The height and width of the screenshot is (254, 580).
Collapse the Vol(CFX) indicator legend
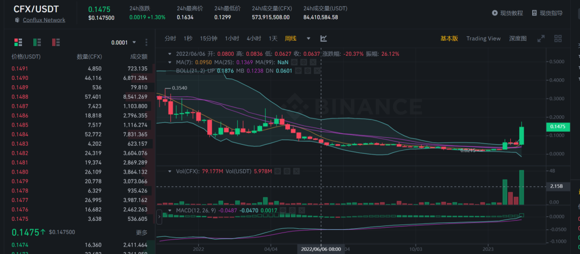(170, 171)
